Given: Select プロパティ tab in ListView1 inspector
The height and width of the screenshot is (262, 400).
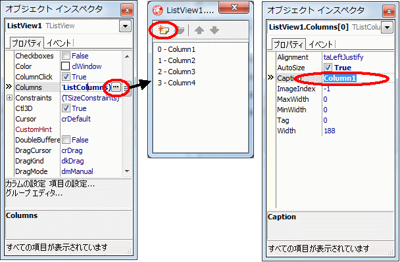Looking at the screenshot, I should pyautogui.click(x=27, y=43).
